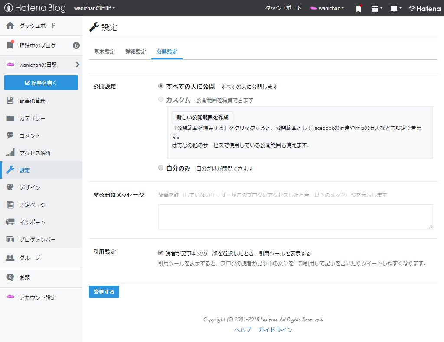Open 記事の管理 in the sidebar

pos(41,100)
